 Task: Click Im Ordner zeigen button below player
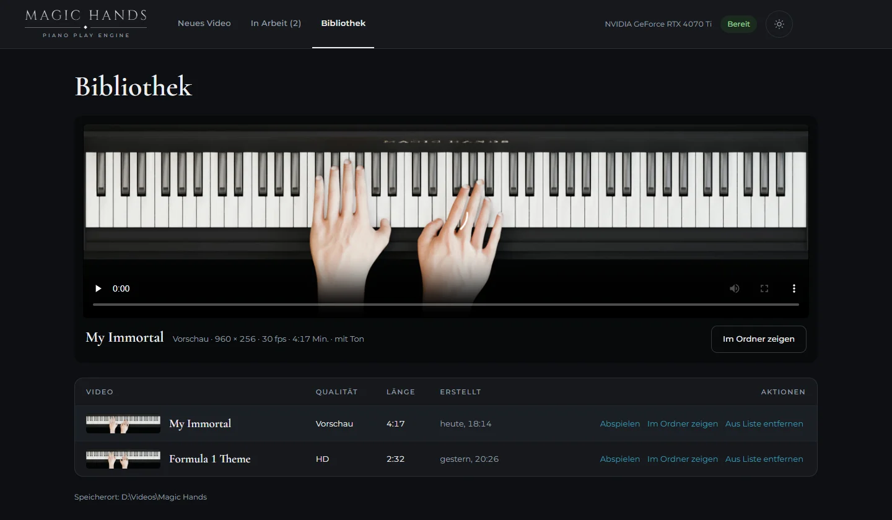[x=759, y=339]
